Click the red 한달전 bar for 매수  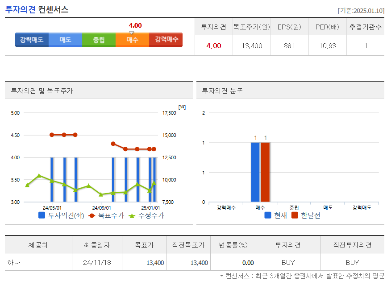[265, 172]
